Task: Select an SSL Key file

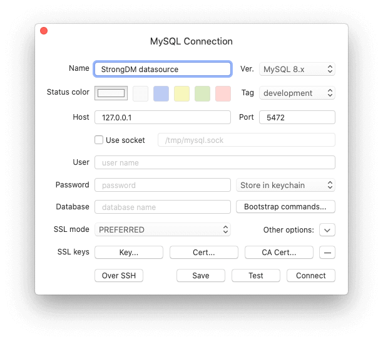Action: point(129,252)
